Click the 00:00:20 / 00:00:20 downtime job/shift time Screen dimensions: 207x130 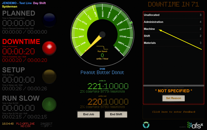pyautogui.click(x=24, y=60)
